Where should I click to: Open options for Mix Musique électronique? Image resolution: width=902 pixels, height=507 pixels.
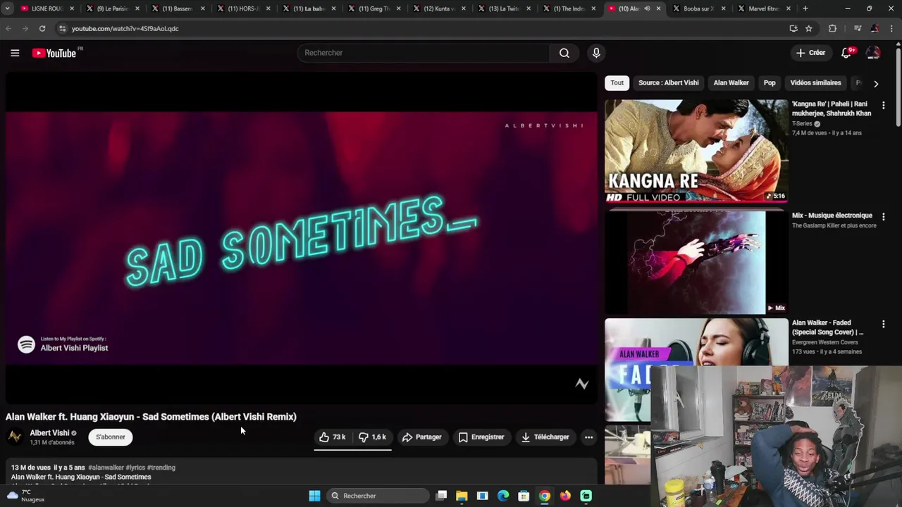click(x=883, y=217)
